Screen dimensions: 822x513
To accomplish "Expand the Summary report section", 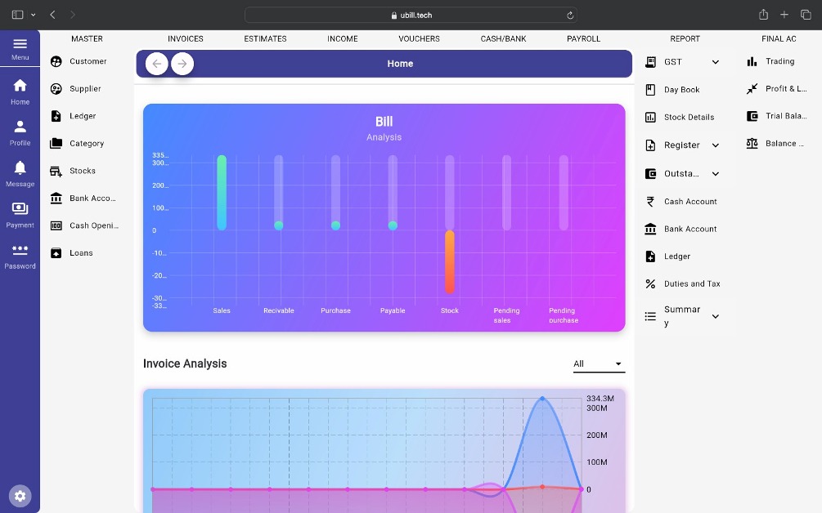I will point(715,316).
